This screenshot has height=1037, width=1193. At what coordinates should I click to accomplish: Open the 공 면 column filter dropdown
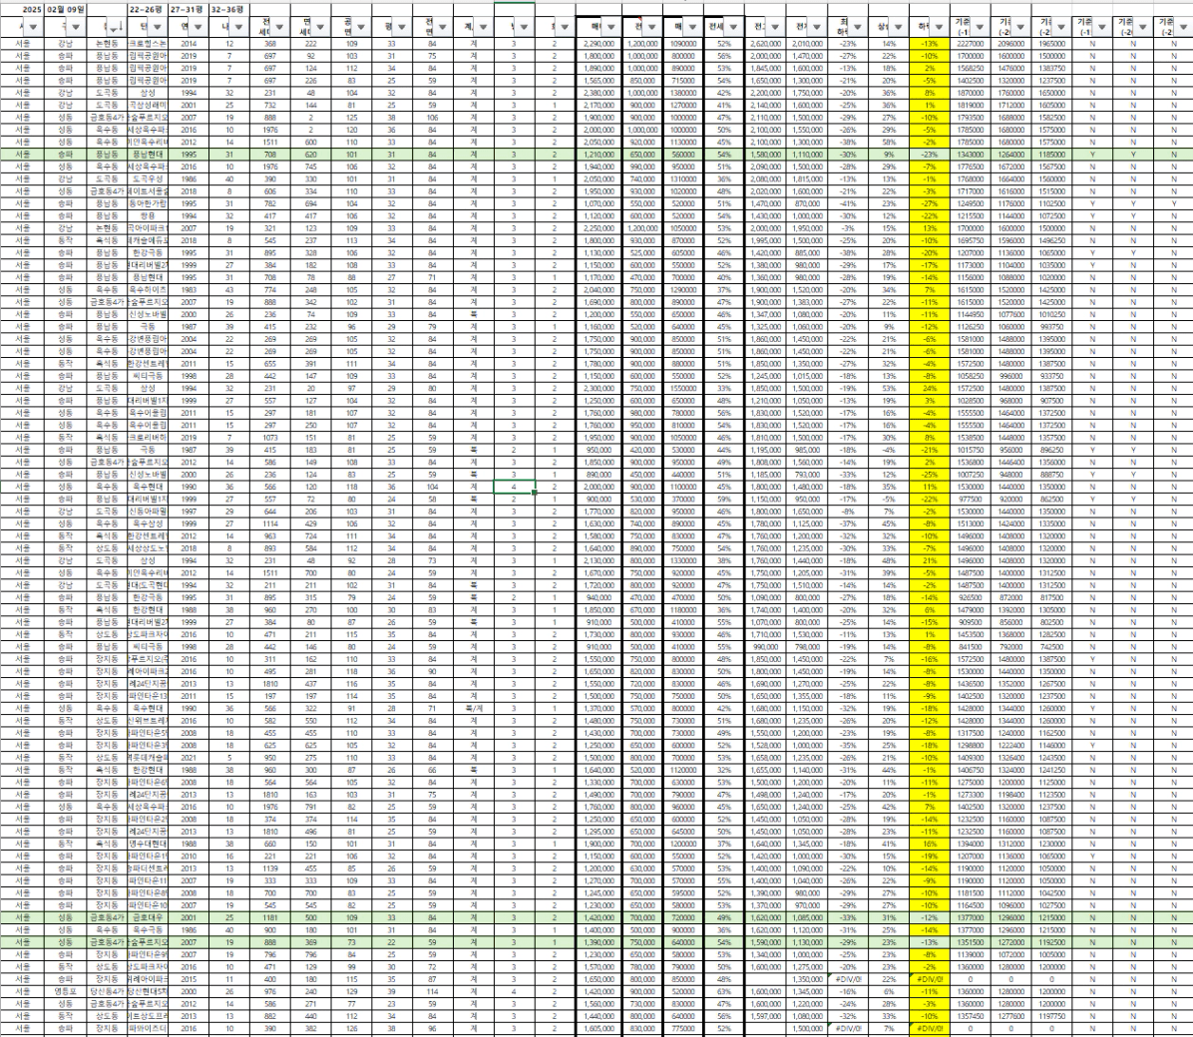click(x=361, y=27)
